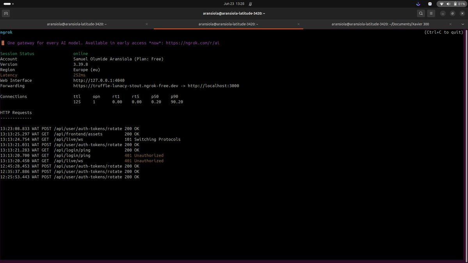Click the latency value 252ms
The height and width of the screenshot is (263, 468).
(x=80, y=75)
